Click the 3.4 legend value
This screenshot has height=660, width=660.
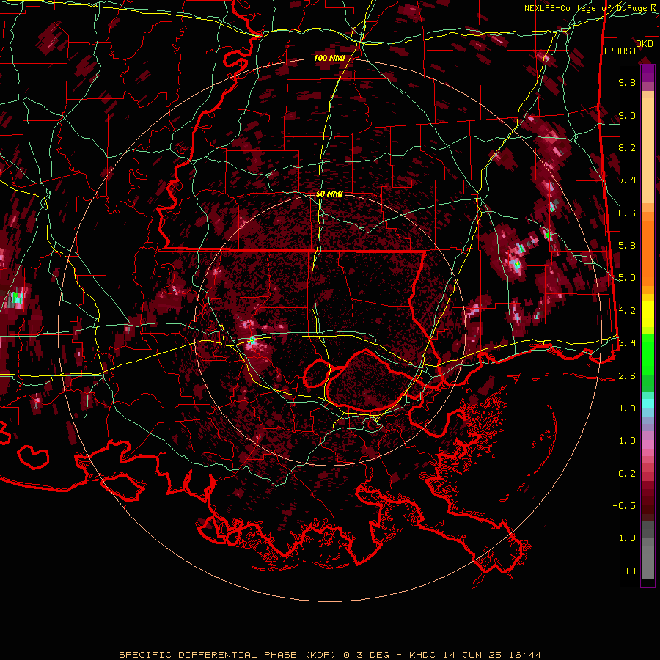pos(627,343)
